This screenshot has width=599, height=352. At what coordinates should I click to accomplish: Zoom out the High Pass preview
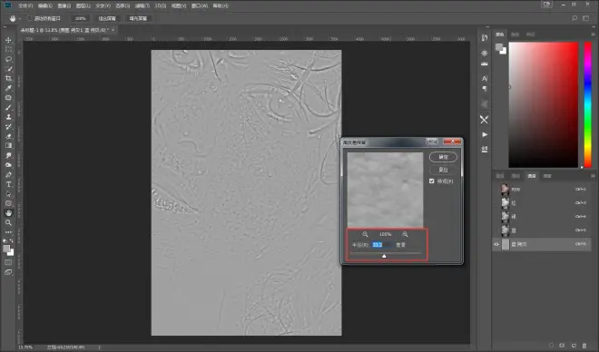(365, 234)
